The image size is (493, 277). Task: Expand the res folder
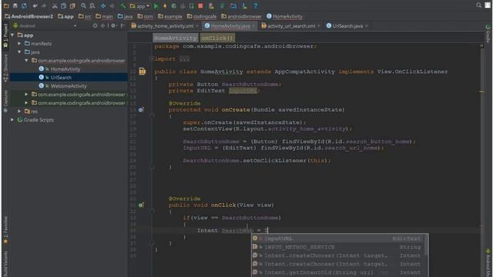point(19,111)
